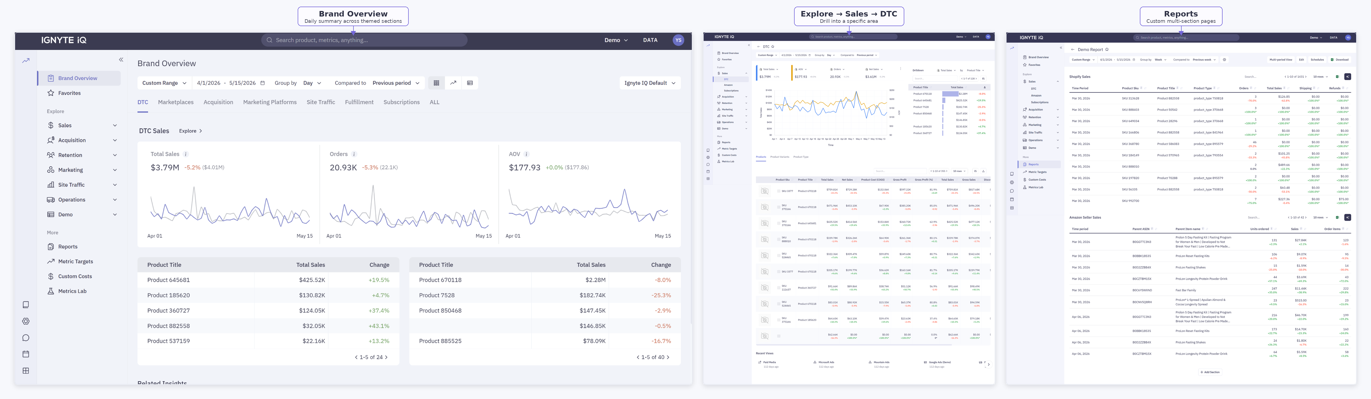Select the Marketplaces tab

(x=176, y=102)
